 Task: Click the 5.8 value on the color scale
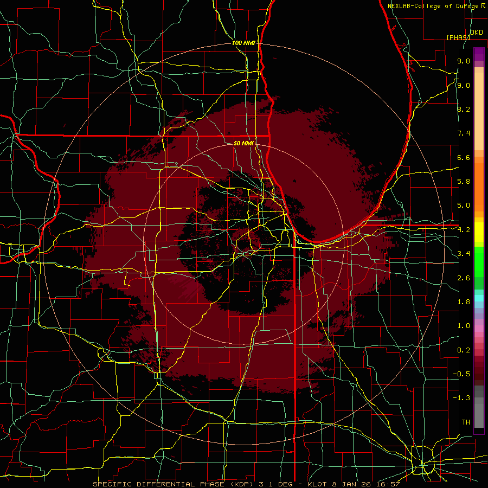tap(464, 182)
